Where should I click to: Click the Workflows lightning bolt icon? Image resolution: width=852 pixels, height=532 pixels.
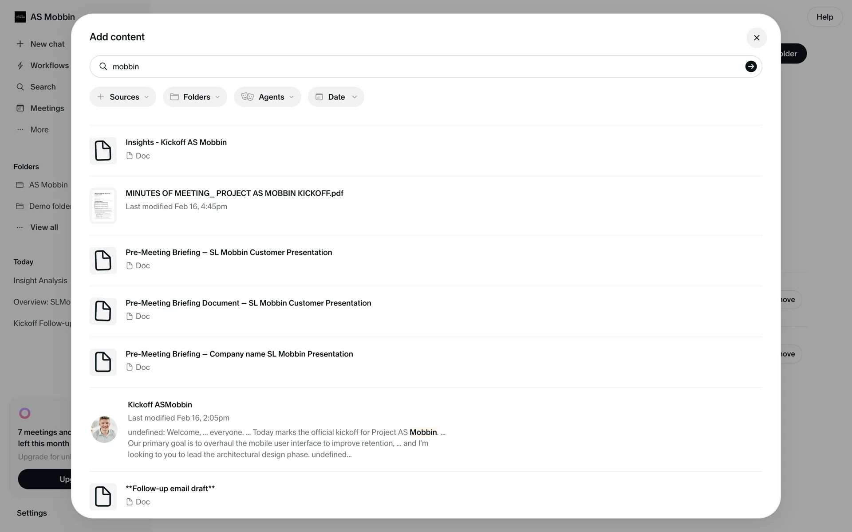pos(20,66)
